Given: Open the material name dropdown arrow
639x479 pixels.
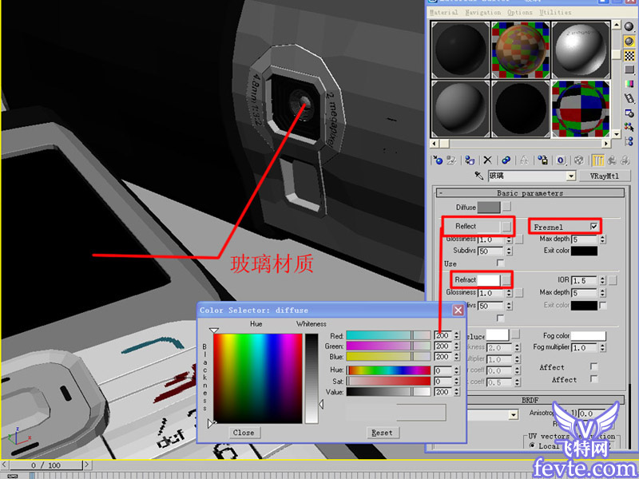Looking at the screenshot, I should [571, 176].
